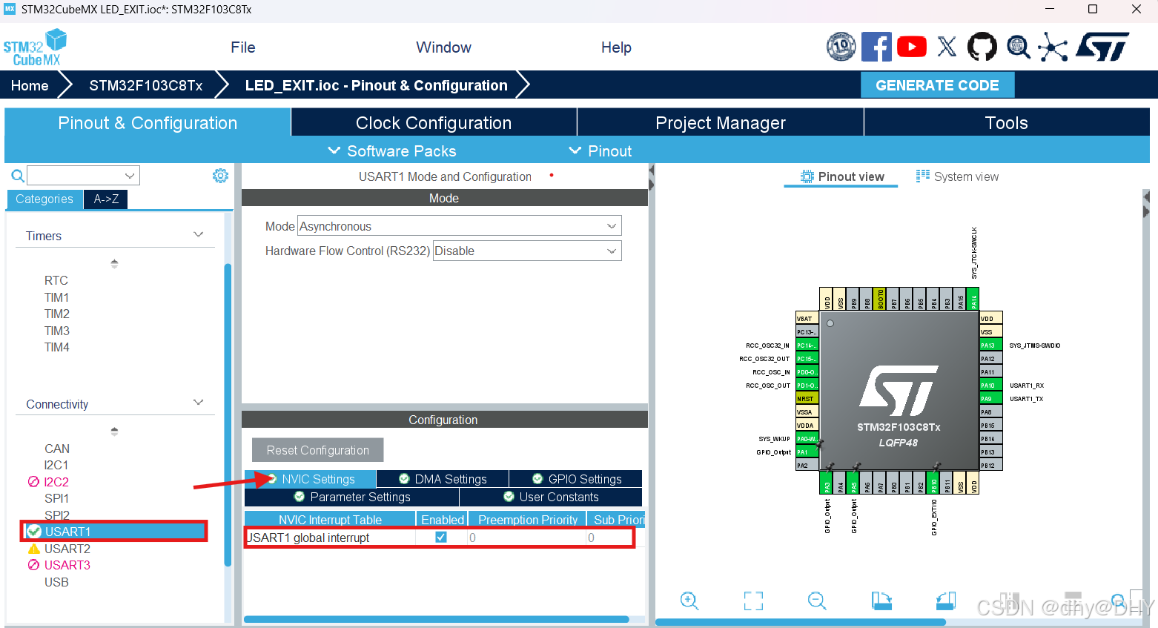Open the Parameter Settings tab
The height and width of the screenshot is (628, 1158).
(351, 497)
